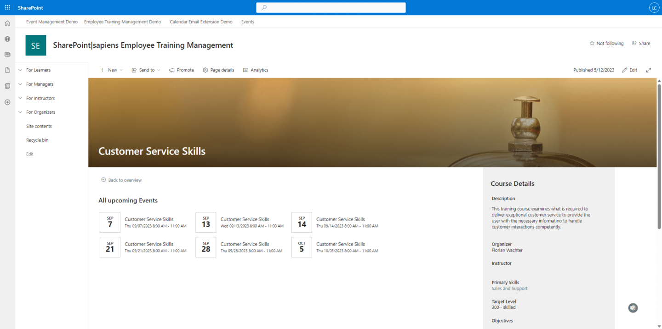Open My news icon in left rail
662x329 pixels.
(x=7, y=54)
